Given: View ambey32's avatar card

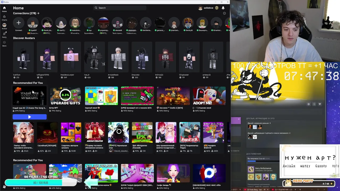Looking at the screenshot, I should [x=213, y=57].
